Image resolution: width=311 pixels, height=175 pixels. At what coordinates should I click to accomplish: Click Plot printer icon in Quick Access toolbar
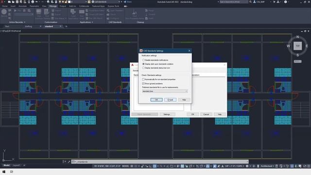pos(33,2)
